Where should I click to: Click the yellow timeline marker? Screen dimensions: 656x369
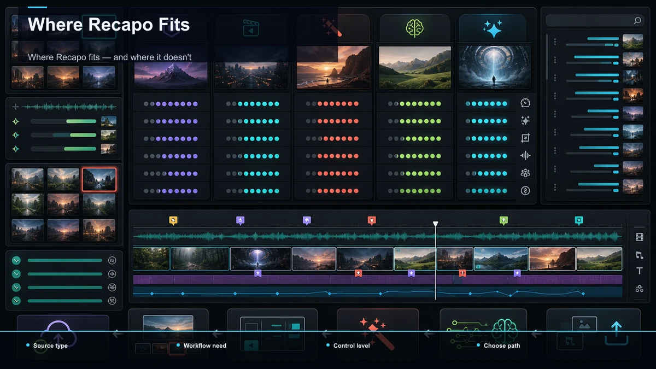tap(173, 221)
